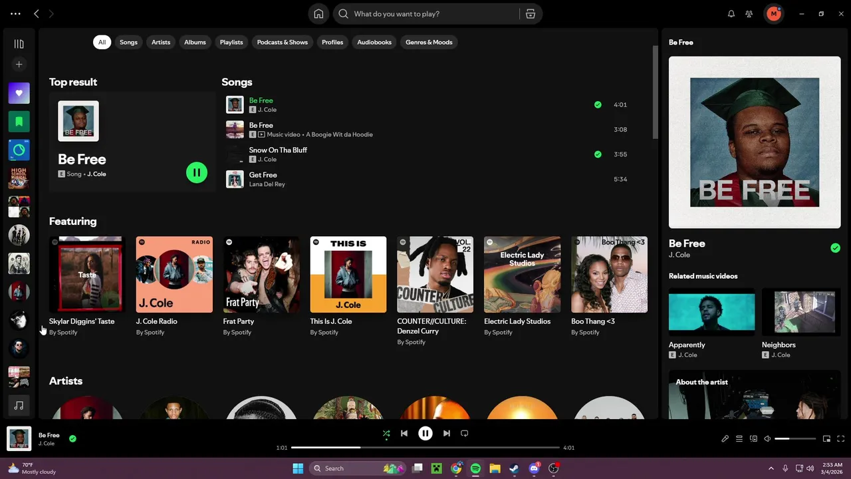The image size is (851, 479).
Task: Open Local Files music note tile
Action: pyautogui.click(x=19, y=405)
